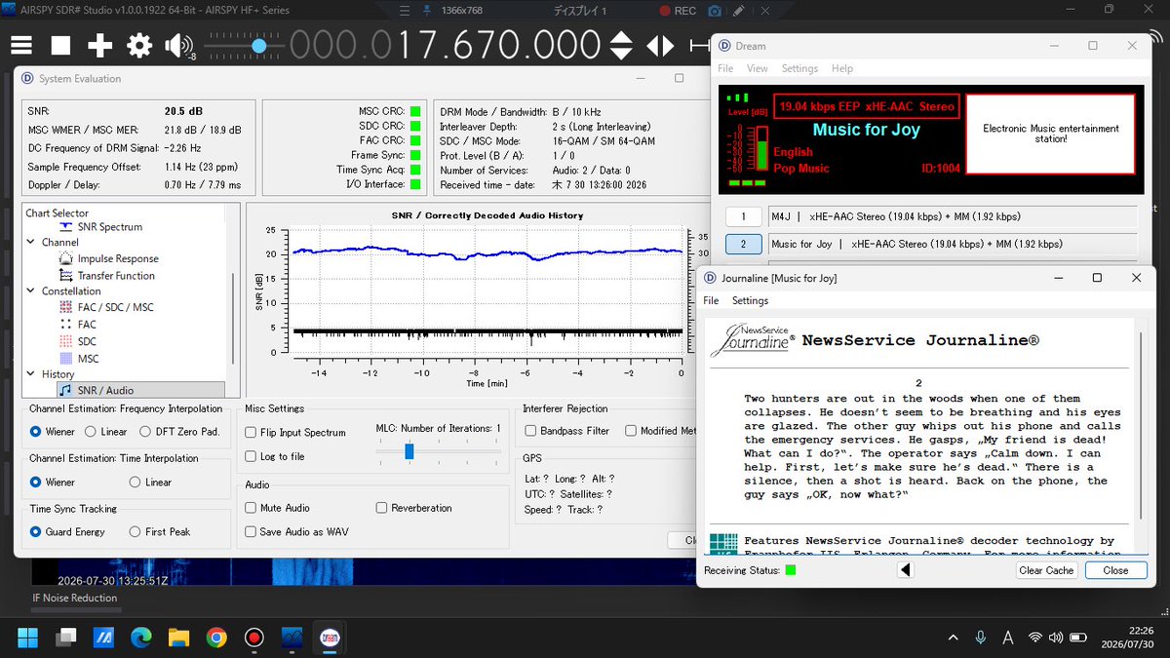Image resolution: width=1170 pixels, height=658 pixels.
Task: Enable Modified Metrics checkbox
Action: 660,431
